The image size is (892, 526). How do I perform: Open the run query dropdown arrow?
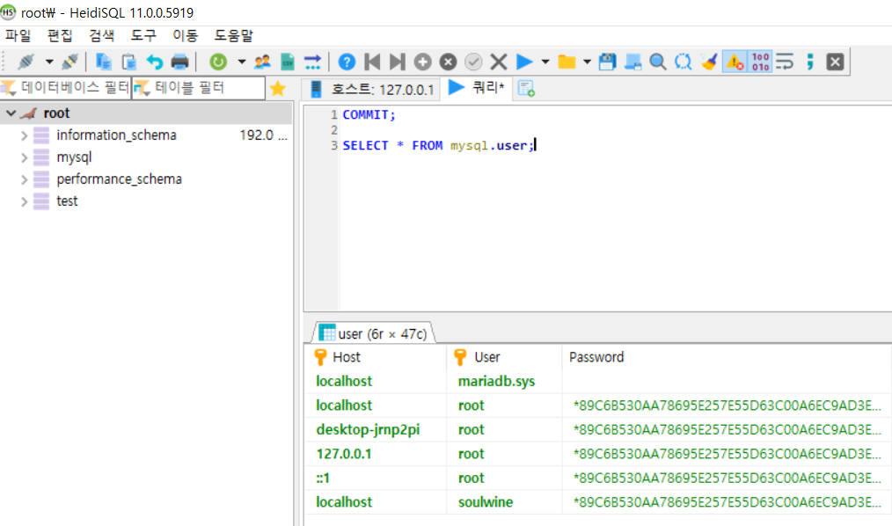point(545,62)
